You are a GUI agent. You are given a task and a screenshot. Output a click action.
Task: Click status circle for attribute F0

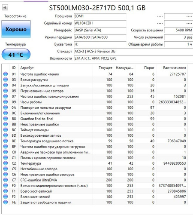(x=6, y=186)
